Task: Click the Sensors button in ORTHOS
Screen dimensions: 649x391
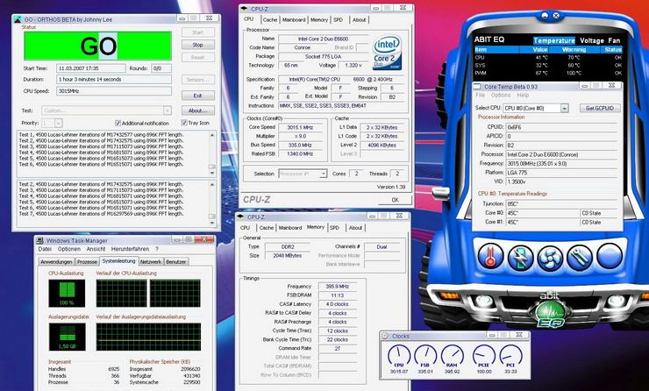Action: 198,80
